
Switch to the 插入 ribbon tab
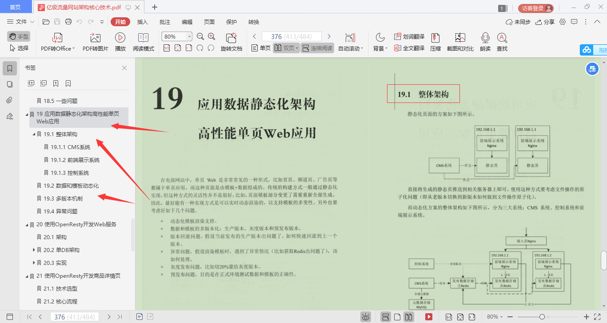pyautogui.click(x=142, y=22)
